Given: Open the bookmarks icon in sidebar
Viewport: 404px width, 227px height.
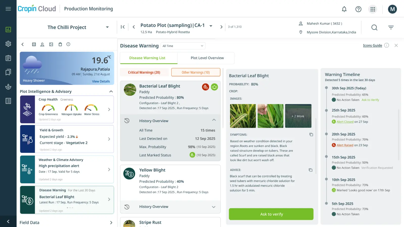Looking at the screenshot, I should point(8,72).
